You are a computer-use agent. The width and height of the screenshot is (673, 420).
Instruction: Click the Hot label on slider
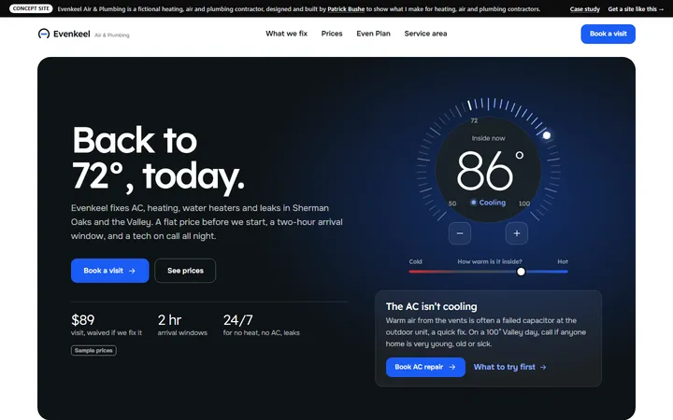click(563, 261)
